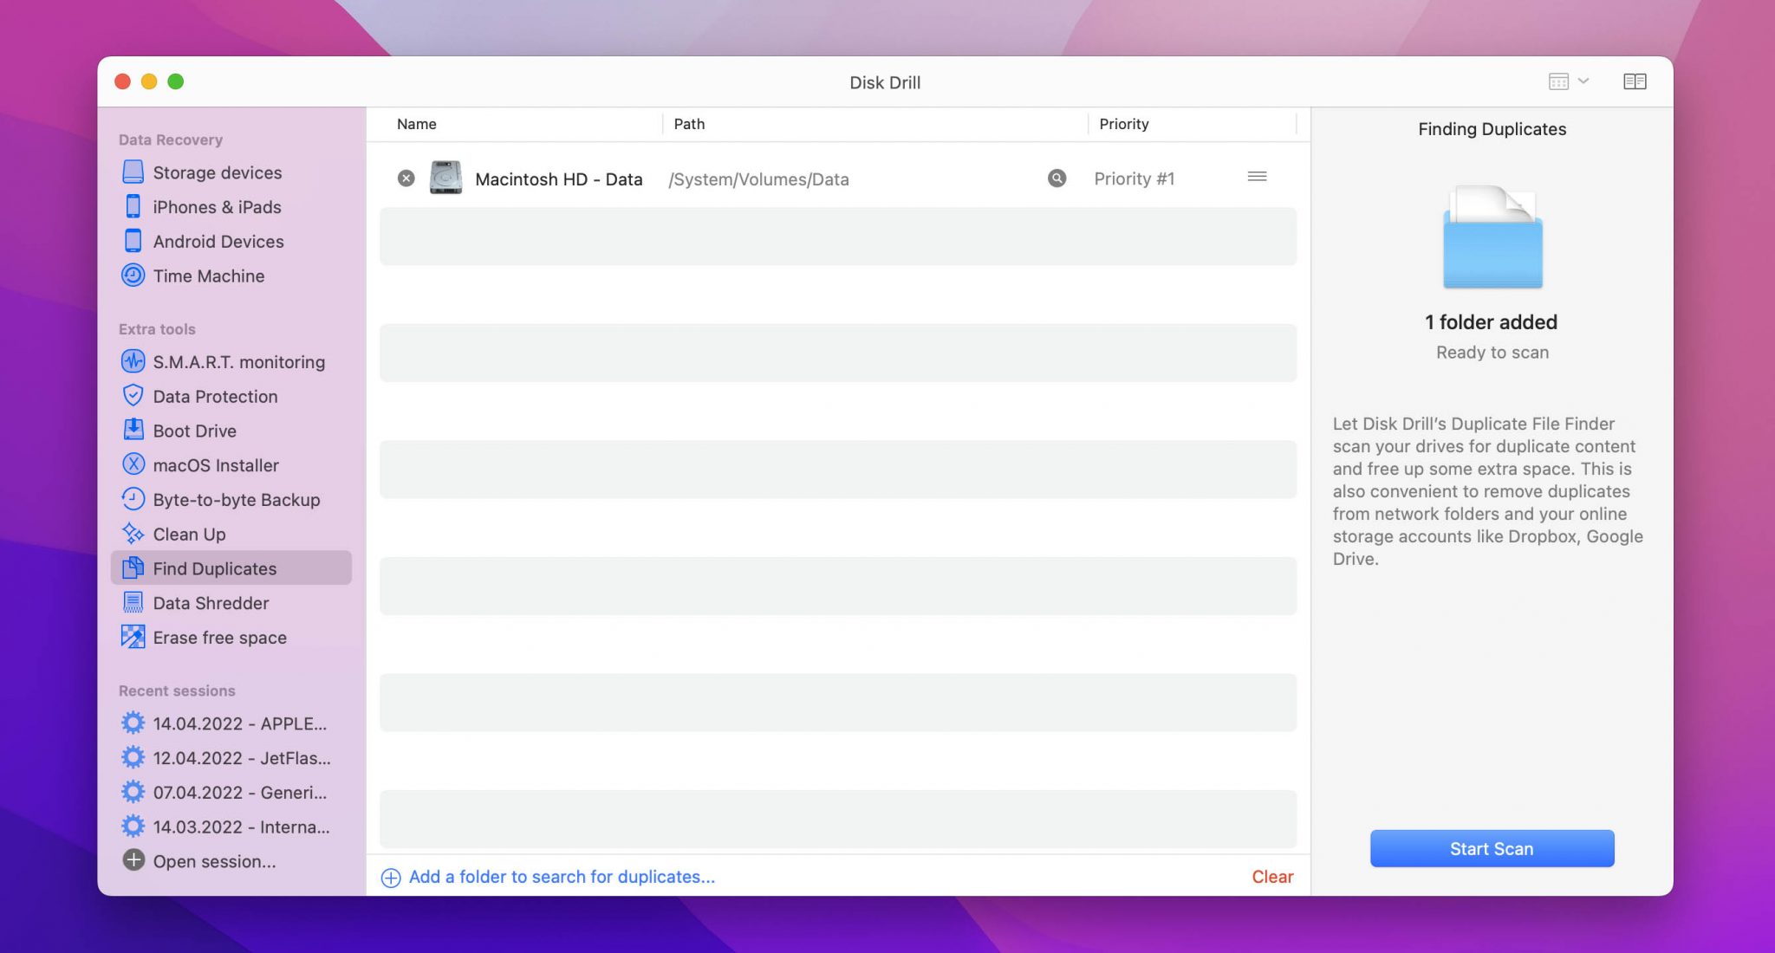The width and height of the screenshot is (1775, 953).
Task: Select Find Duplicates label
Action: (215, 568)
